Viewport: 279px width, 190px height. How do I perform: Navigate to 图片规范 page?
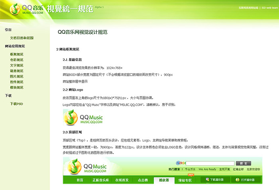click(x=17, y=76)
